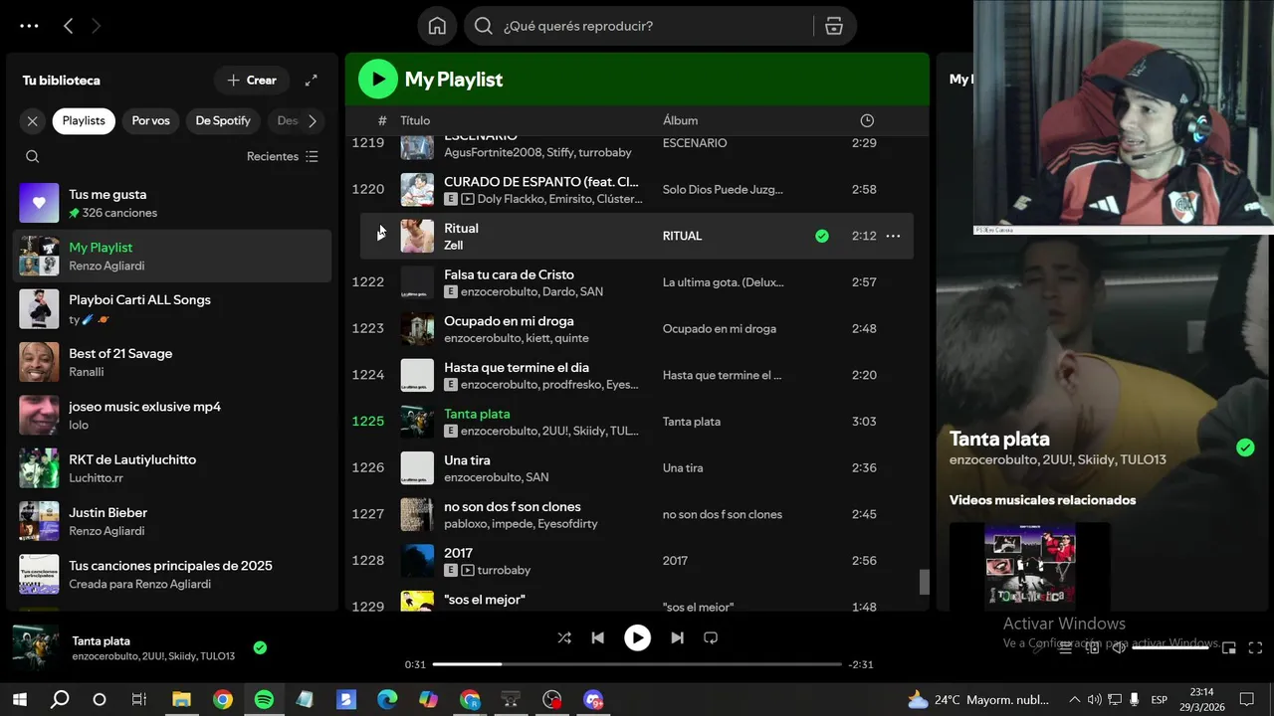1274x716 pixels.
Task: Select the track "Falsa tu cara de Cristo"
Action: click(509, 274)
